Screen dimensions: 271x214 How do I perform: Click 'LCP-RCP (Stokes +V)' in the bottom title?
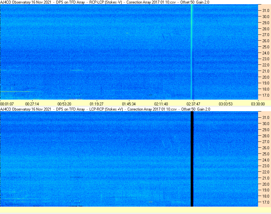click(x=106, y=109)
